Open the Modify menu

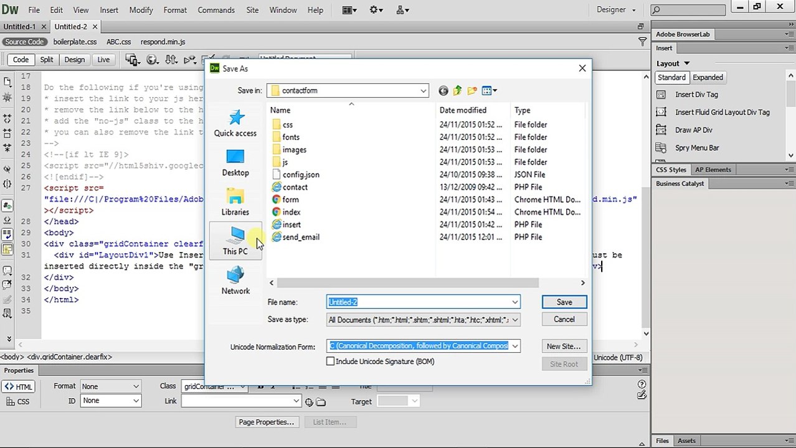(x=141, y=10)
